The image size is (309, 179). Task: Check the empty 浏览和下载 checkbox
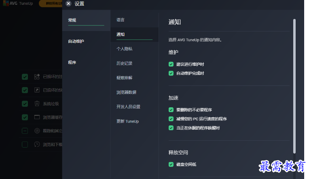(25, 144)
